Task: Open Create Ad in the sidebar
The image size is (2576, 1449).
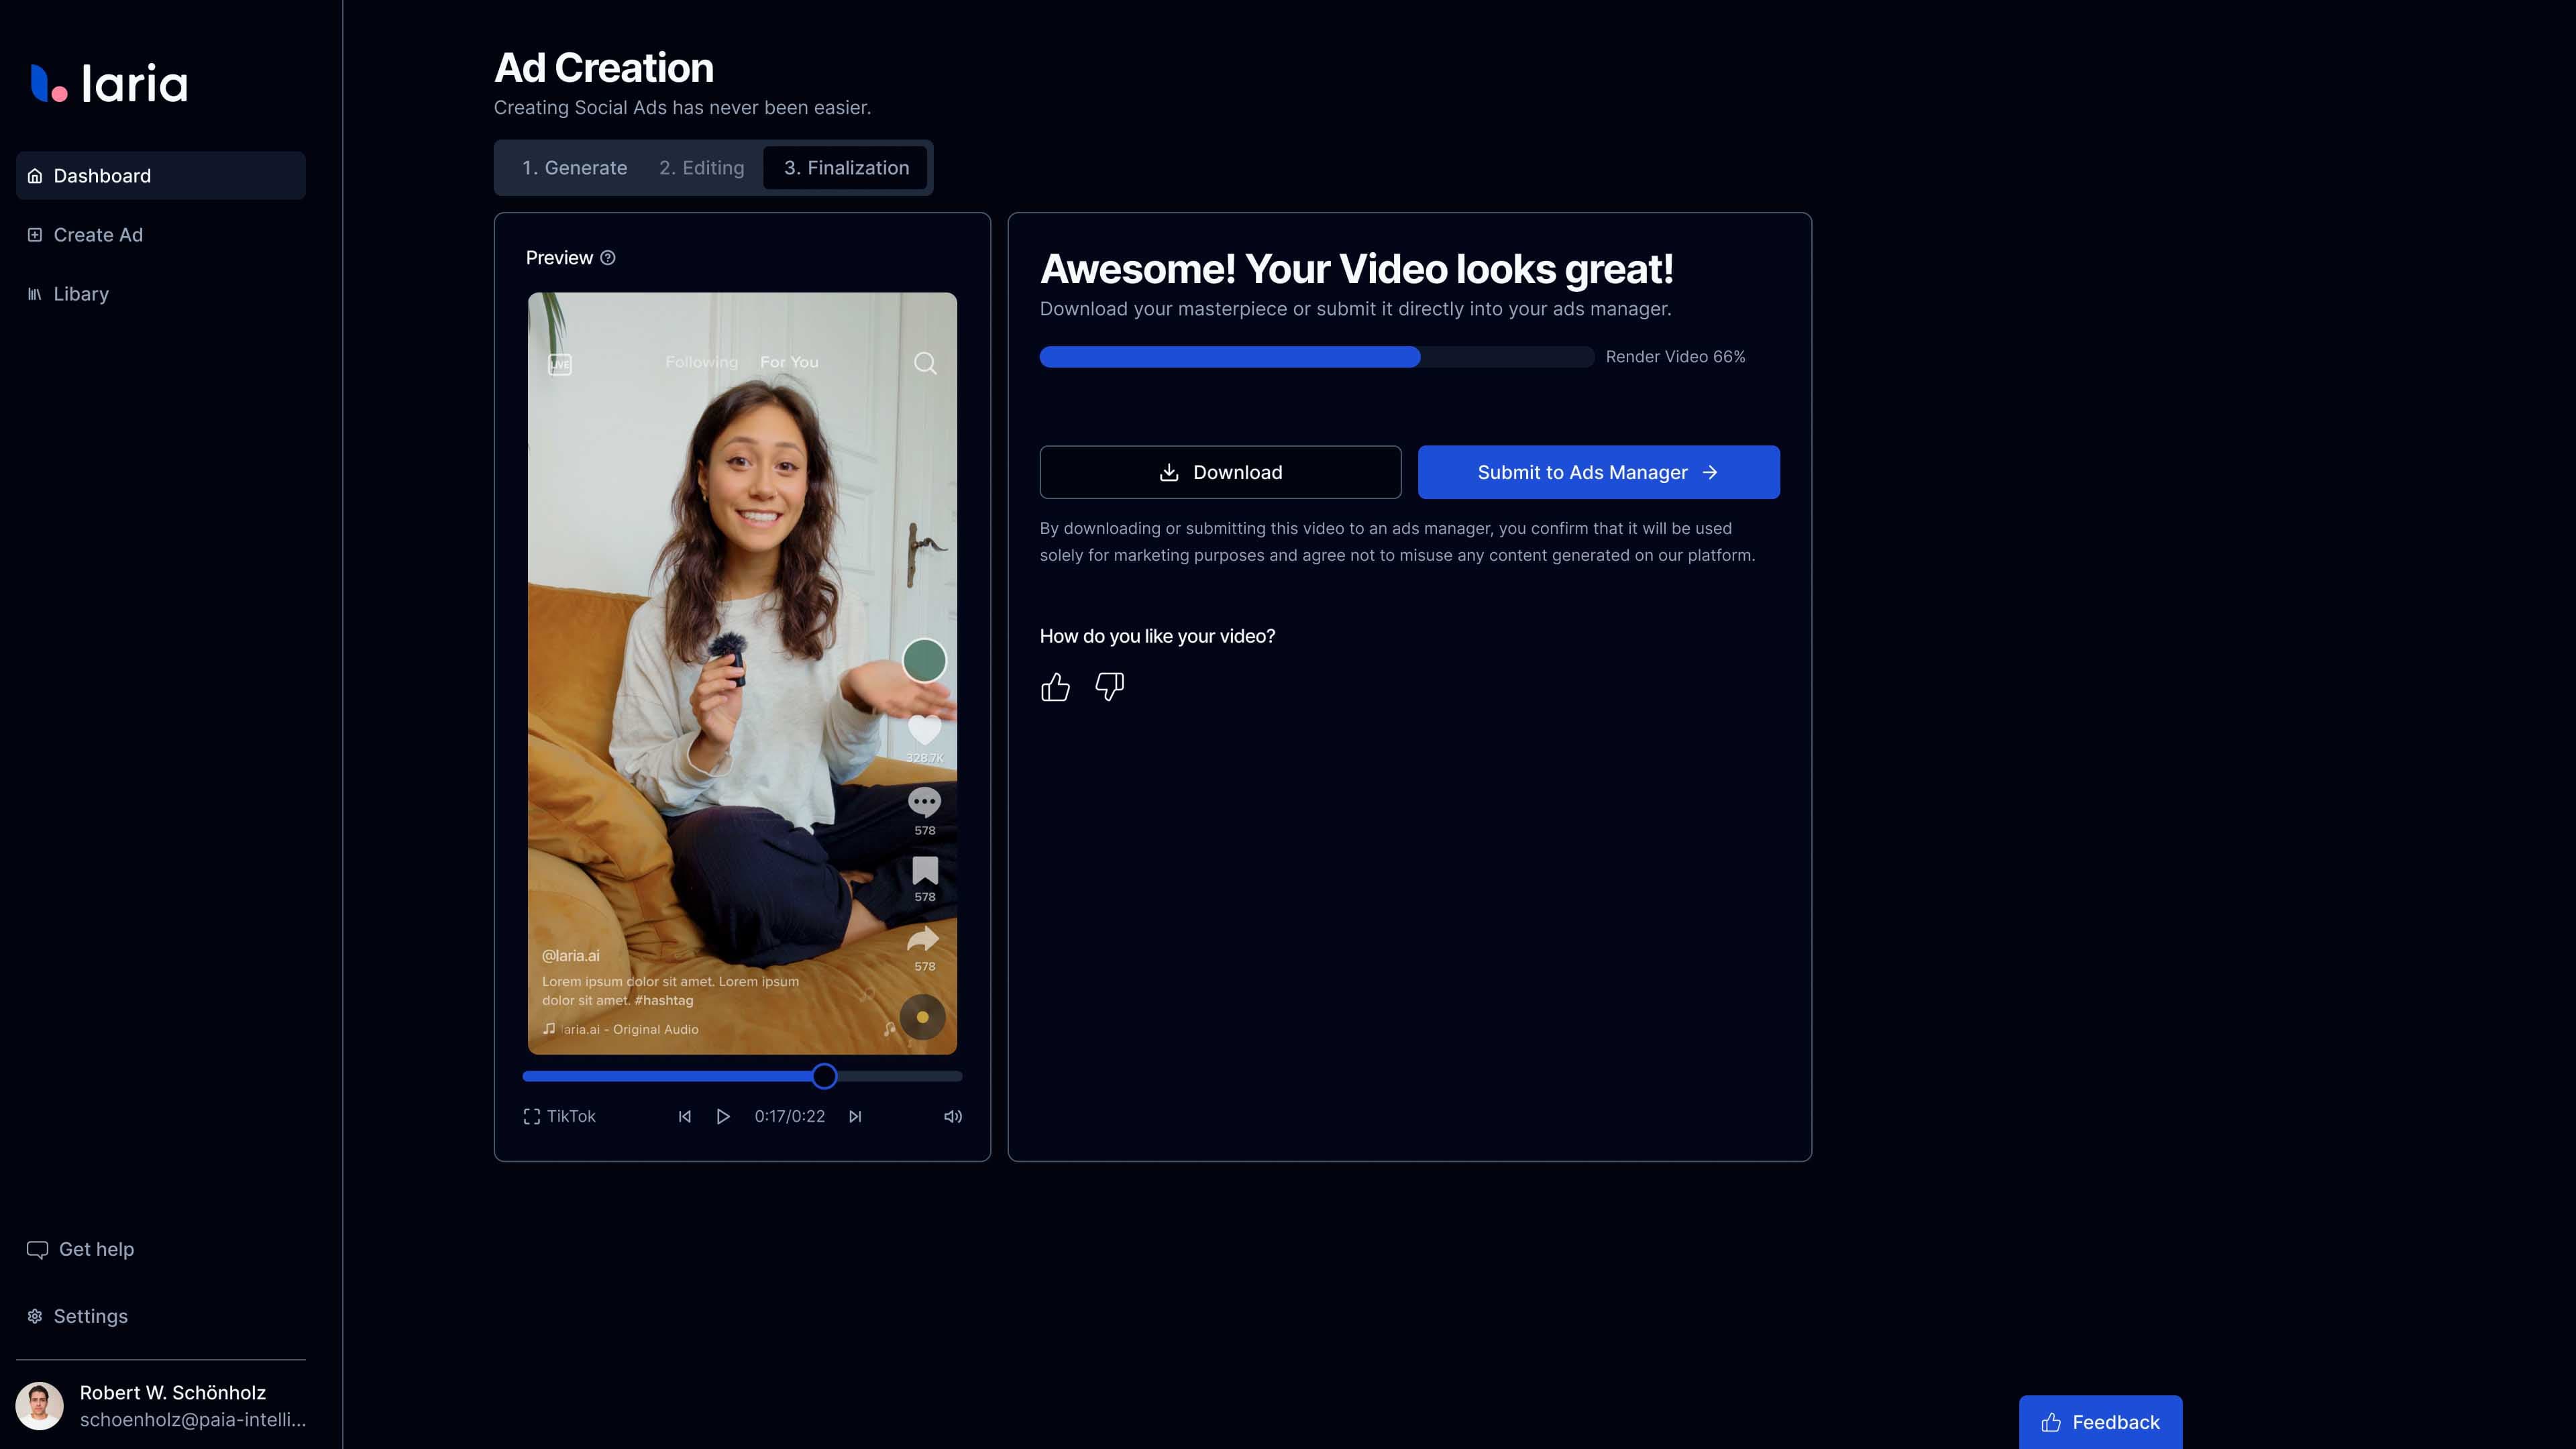Action: click(x=161, y=235)
